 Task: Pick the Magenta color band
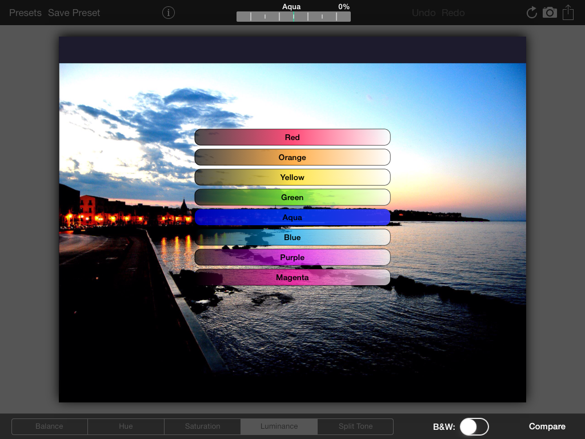(x=292, y=277)
